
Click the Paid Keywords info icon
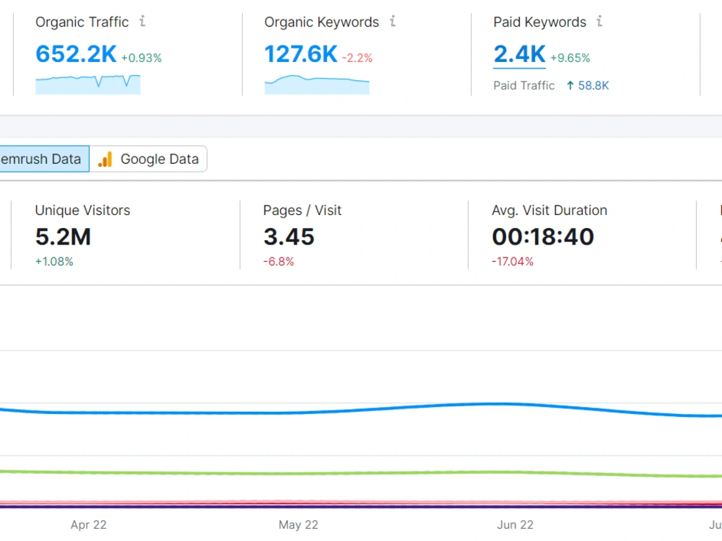[599, 21]
